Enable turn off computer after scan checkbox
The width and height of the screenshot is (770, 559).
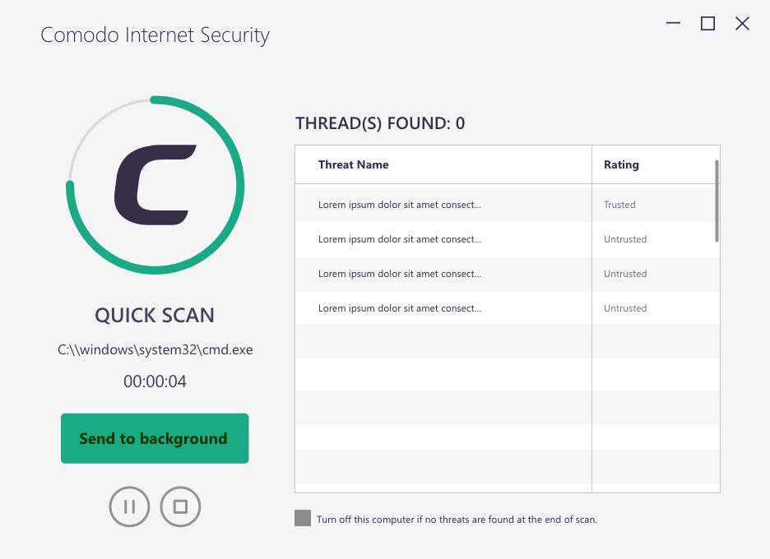tap(303, 518)
